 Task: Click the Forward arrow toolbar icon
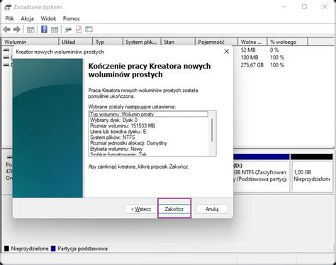[x=16, y=30]
